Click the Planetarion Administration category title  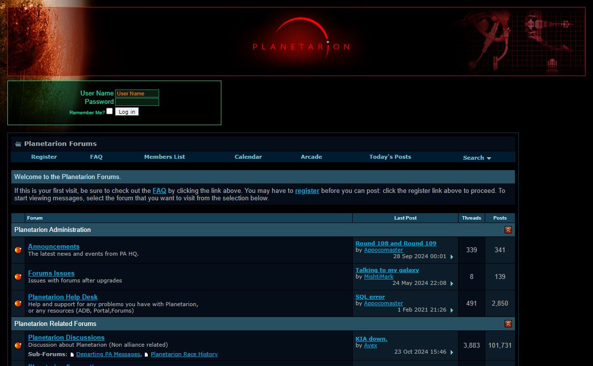(53, 229)
